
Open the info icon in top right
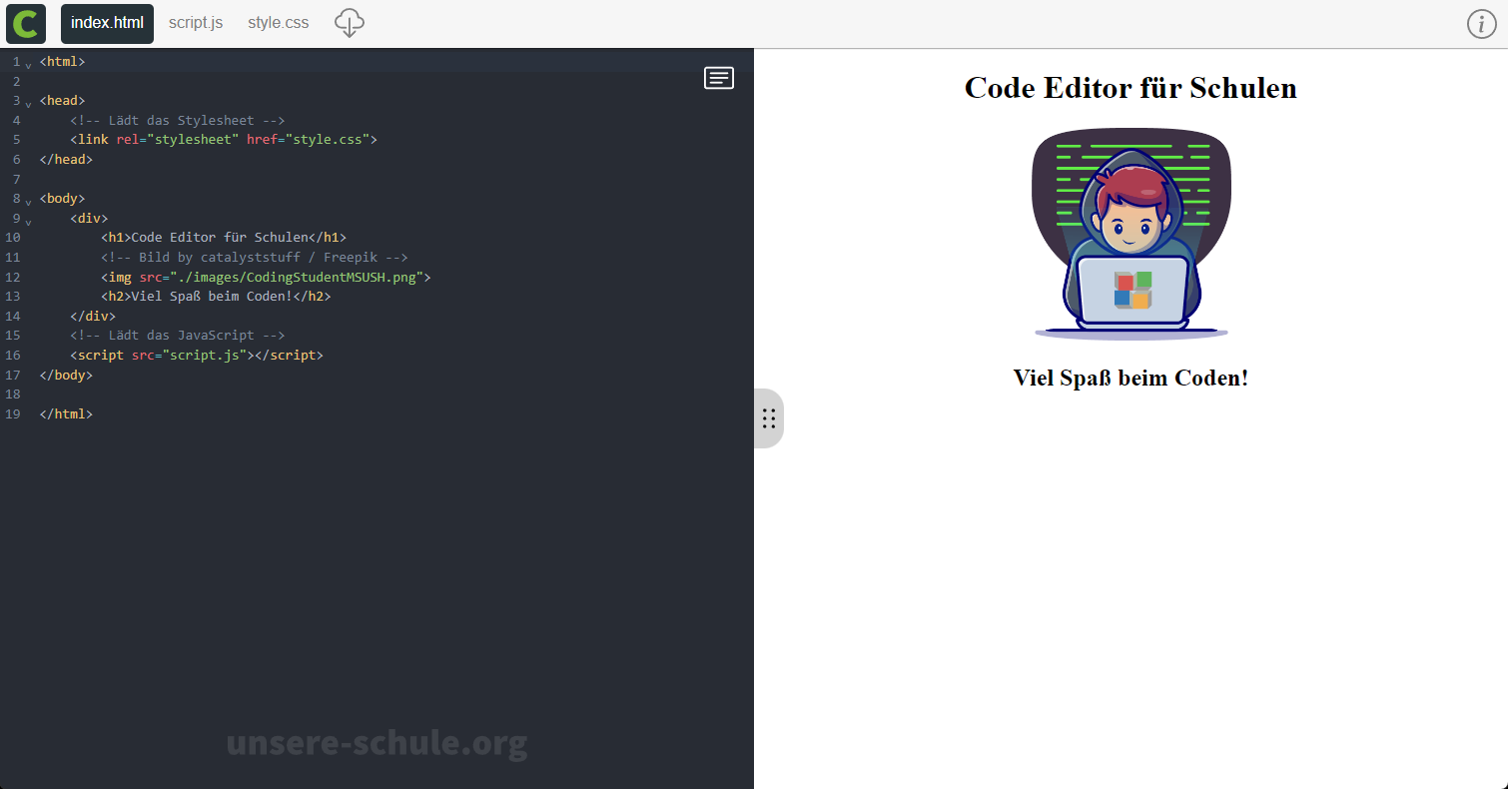coord(1481,24)
